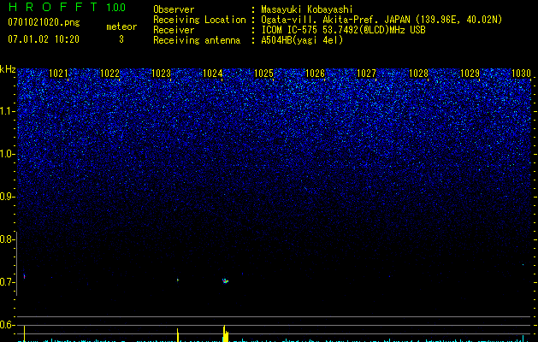The height and width of the screenshot is (342, 538).
Task: Click the kHz axis unit label
Action: tap(8, 69)
